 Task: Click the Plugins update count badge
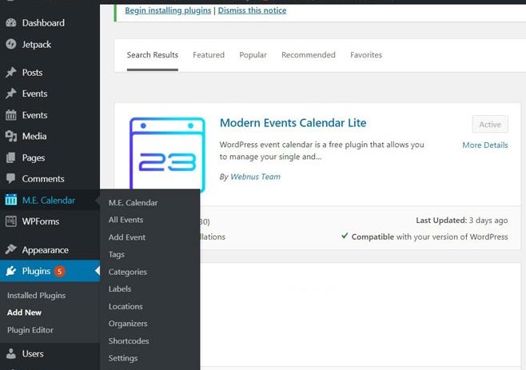[60, 271]
